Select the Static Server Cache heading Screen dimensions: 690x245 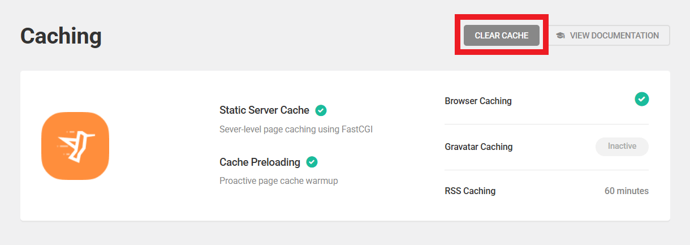264,110
